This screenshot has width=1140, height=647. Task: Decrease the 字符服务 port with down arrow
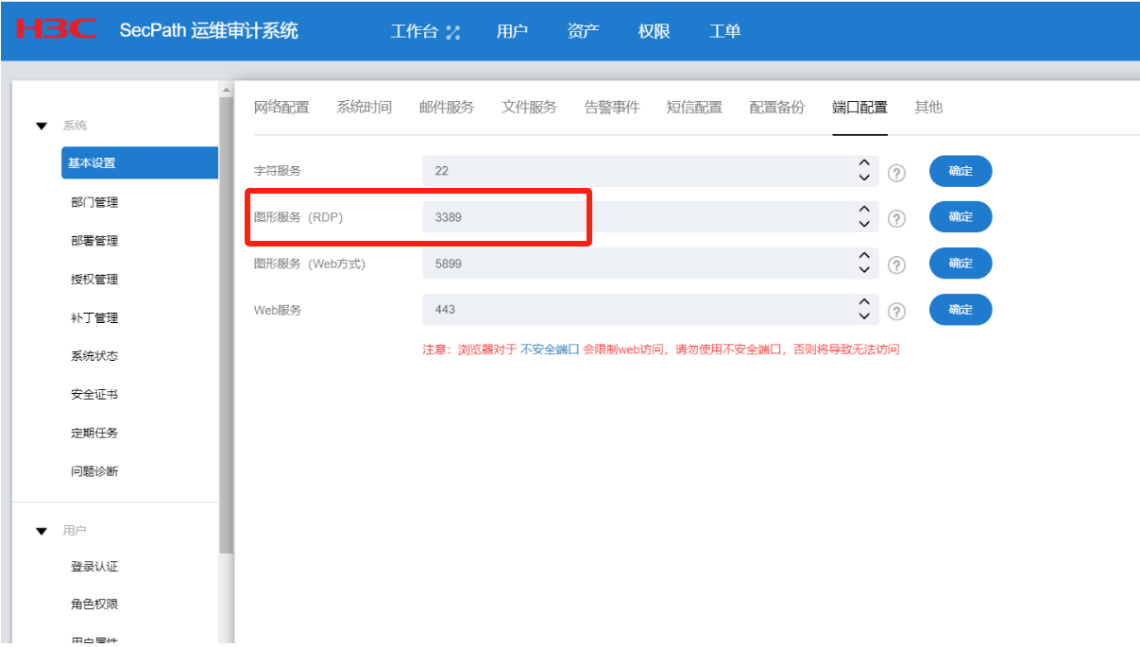863,179
